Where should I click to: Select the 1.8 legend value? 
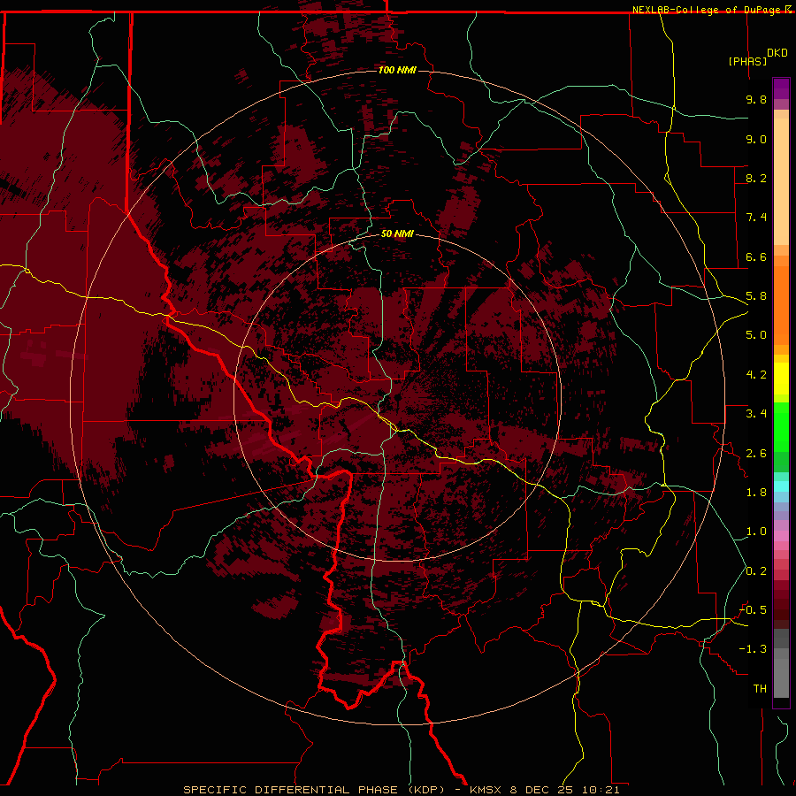tap(756, 493)
